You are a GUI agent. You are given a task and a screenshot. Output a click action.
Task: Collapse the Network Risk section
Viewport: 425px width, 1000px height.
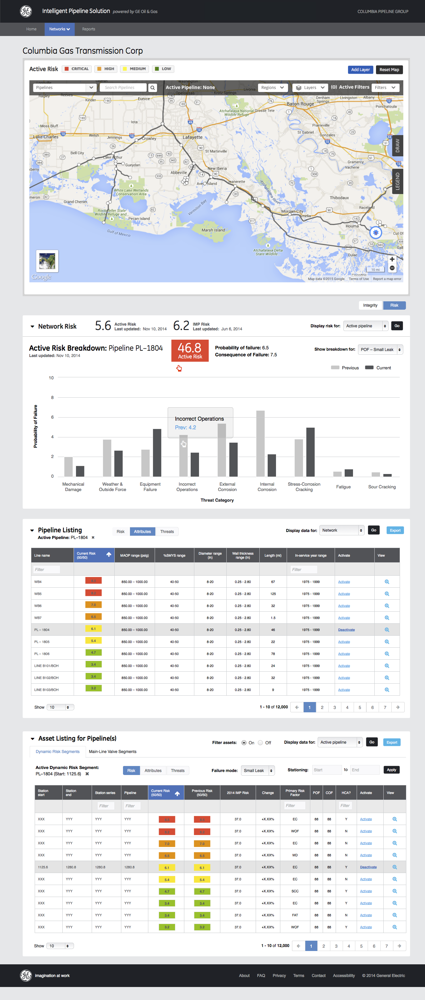click(x=32, y=326)
